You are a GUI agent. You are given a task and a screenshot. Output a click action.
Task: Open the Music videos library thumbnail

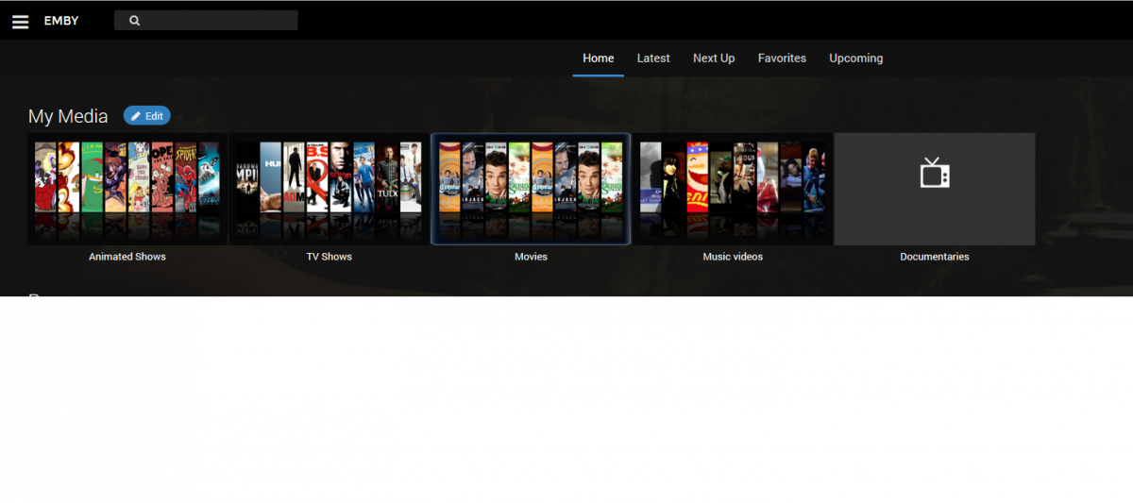point(733,189)
